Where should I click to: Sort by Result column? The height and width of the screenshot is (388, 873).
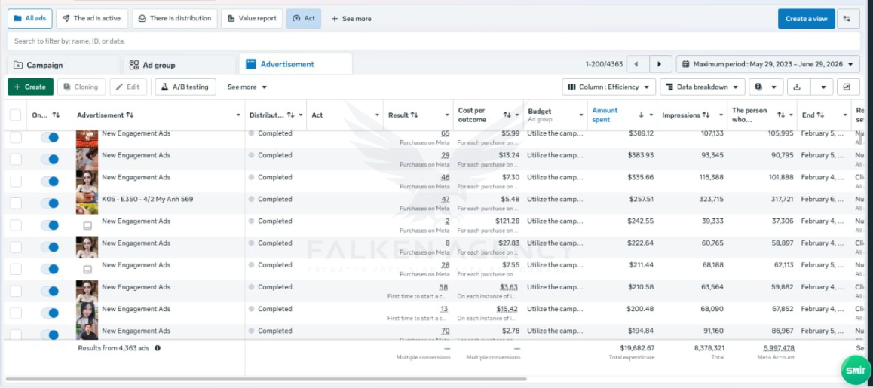click(x=414, y=115)
